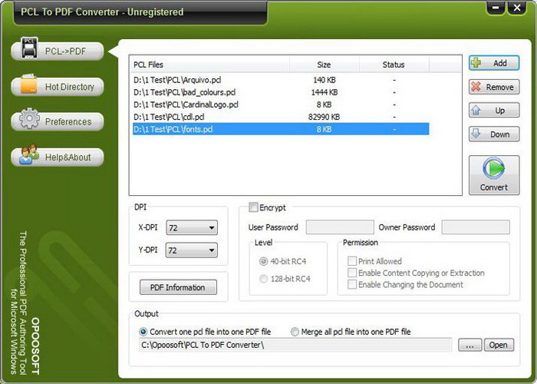This screenshot has height=384, width=537.
Task: Select the fonts.pcl file row
Action: [281, 129]
